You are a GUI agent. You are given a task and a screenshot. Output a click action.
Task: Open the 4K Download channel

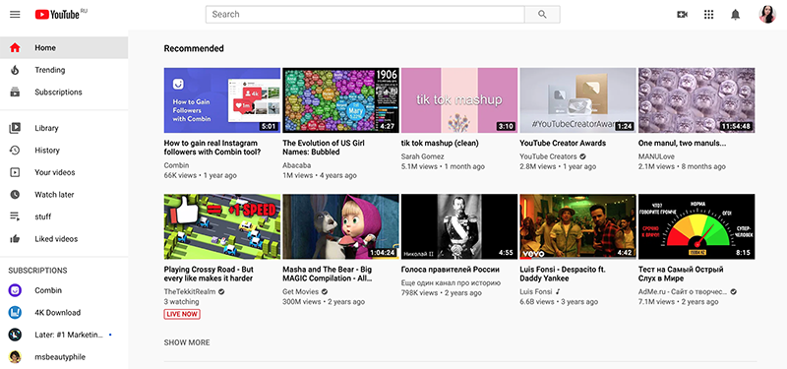coord(64,313)
